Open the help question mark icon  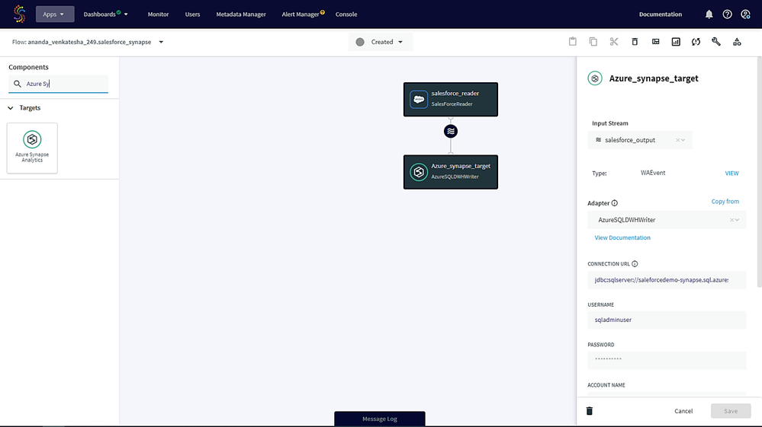(x=727, y=14)
